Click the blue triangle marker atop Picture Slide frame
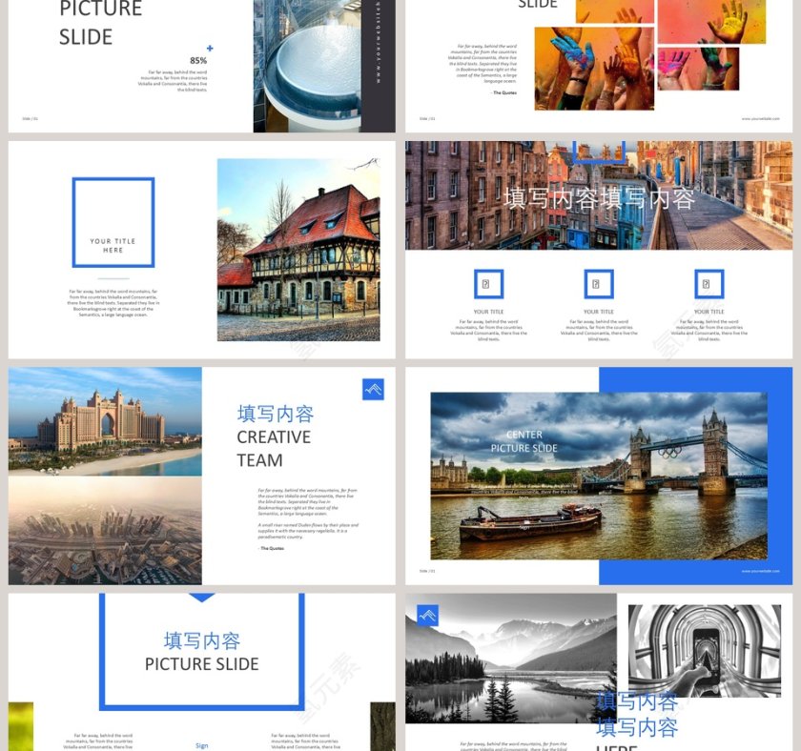Viewport: 801px width, 751px height. [201, 598]
